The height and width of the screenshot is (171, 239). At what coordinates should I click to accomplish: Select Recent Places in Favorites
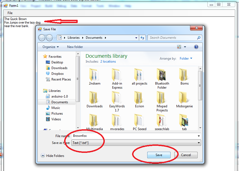(x=58, y=79)
